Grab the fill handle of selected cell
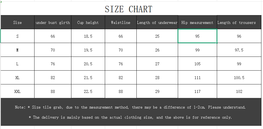The height and width of the screenshot is (129, 263). pyautogui.click(x=217, y=43)
